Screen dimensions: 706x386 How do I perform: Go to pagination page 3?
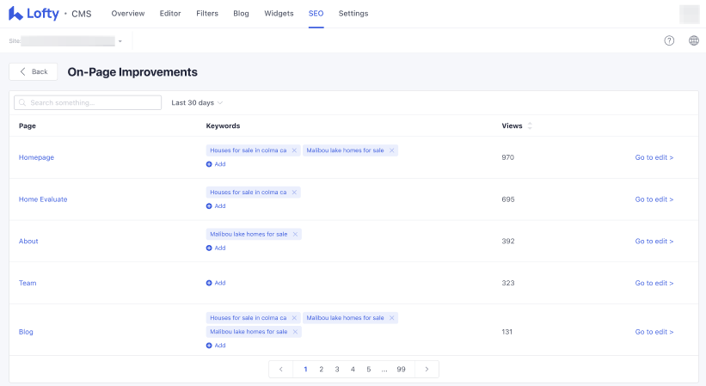coord(337,370)
